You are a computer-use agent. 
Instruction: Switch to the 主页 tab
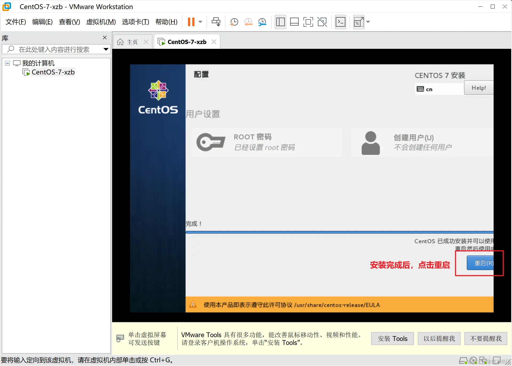coord(132,42)
